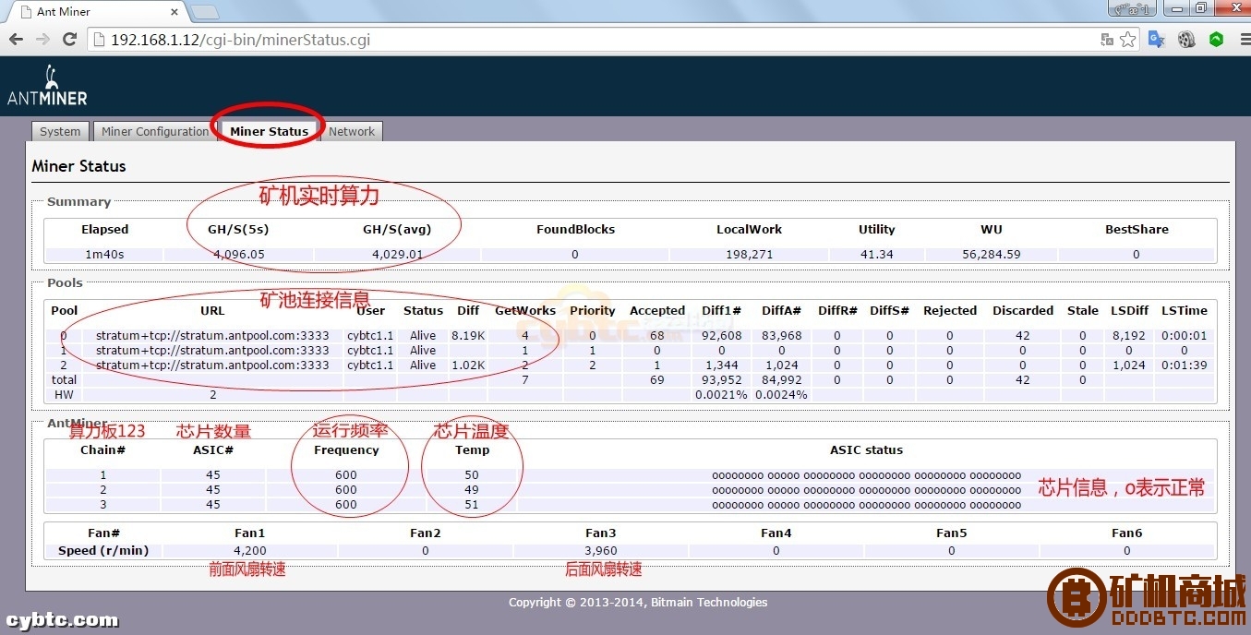This screenshot has width=1251, height=635.
Task: Click the GH/S(5s) value 4,096.05
Action: pyautogui.click(x=238, y=254)
